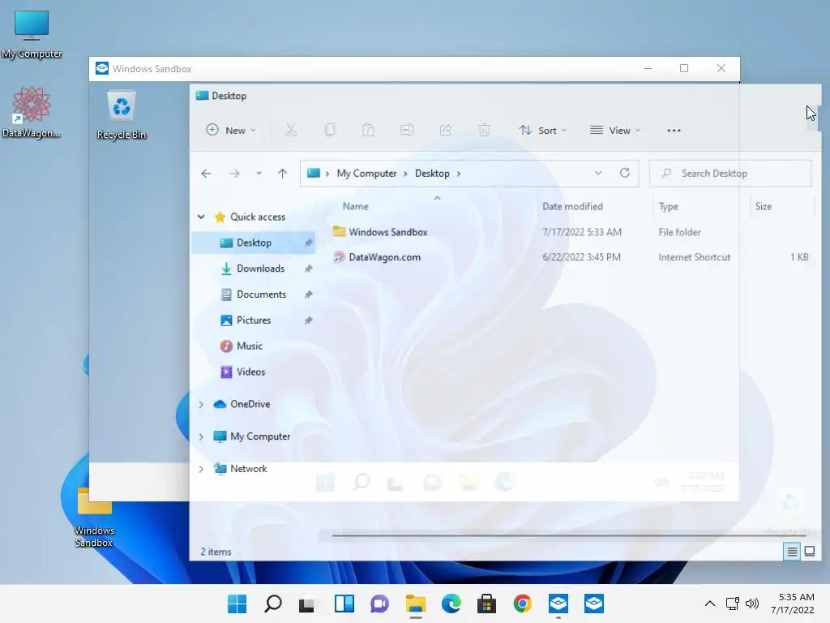830x623 pixels.
Task: Open Microsoft Store from taskbar
Action: (x=486, y=604)
